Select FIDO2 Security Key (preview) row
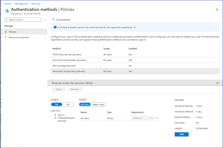Screen dimensions: 223x148 [x=135, y=54]
